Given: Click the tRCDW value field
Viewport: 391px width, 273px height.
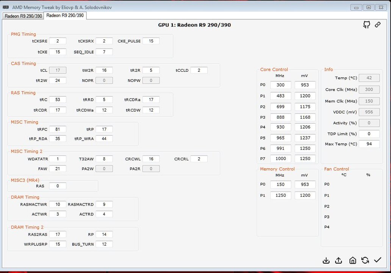Looking at the screenshot, I should click(x=151, y=110).
